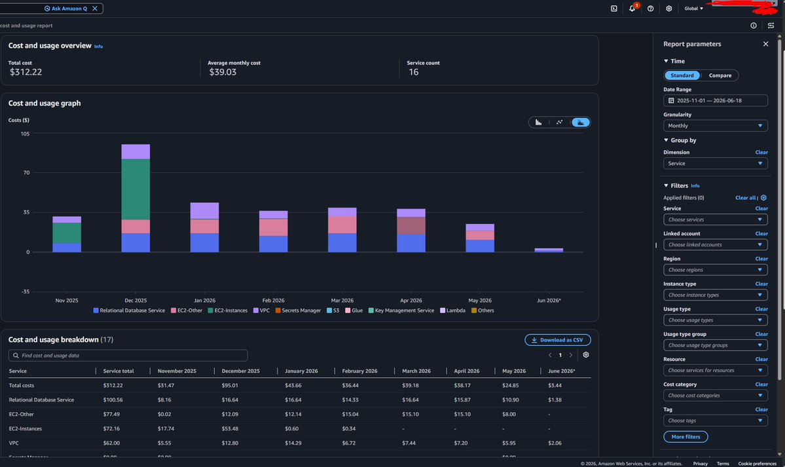Open the Choose cost categories dropdown
Screen dimensions: 785x467
716,396
